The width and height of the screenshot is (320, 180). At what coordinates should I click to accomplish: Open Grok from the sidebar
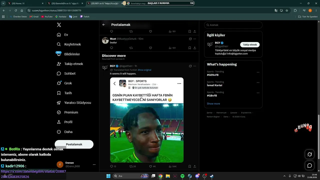pyautogui.click(x=64, y=83)
